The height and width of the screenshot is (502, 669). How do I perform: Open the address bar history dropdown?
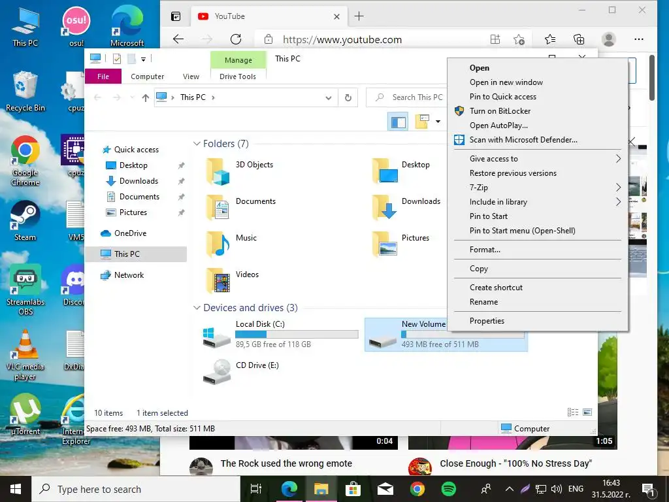329,98
